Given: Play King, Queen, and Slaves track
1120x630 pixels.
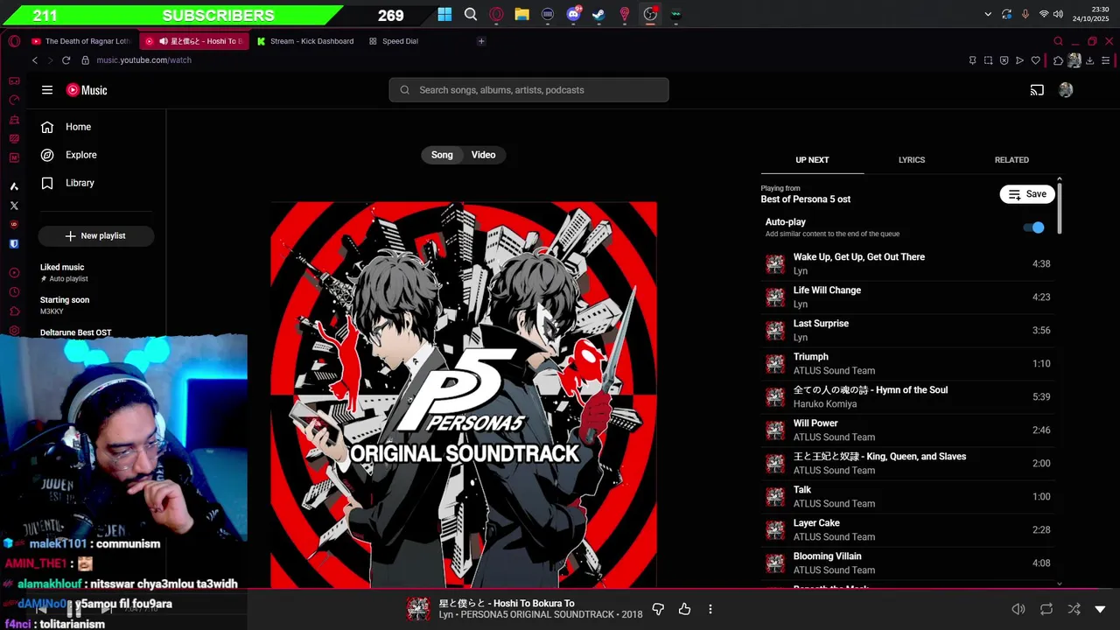Looking at the screenshot, I should point(907,463).
